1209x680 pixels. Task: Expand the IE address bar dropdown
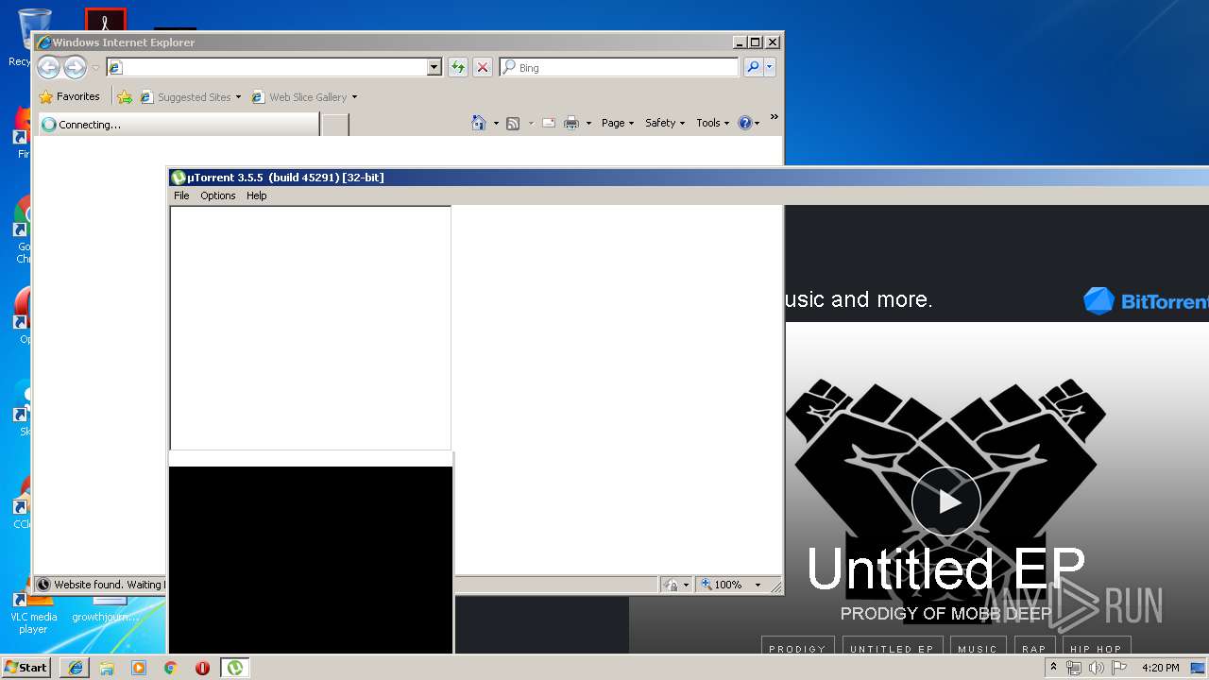pyautogui.click(x=434, y=67)
